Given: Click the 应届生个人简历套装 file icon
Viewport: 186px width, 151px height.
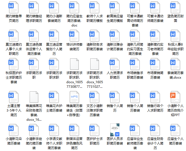Looking at the screenshot, I should click(175, 130).
